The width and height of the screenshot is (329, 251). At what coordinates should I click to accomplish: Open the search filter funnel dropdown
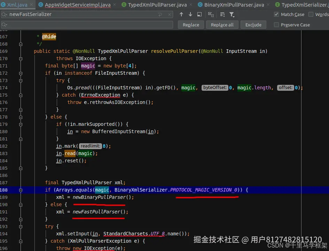click(232, 14)
